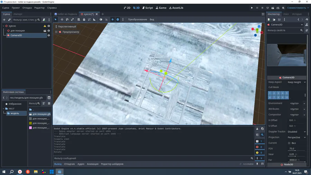Attach a script to selected node icon
Viewport: 311px width, 175px height.
[44, 20]
